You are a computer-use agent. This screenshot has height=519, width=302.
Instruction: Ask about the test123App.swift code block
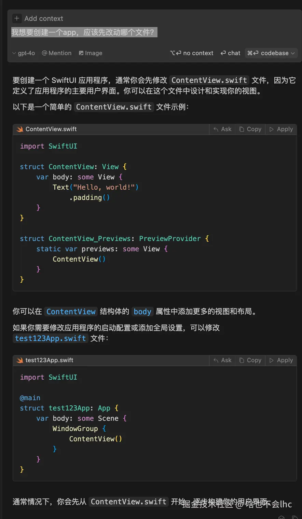(222, 360)
